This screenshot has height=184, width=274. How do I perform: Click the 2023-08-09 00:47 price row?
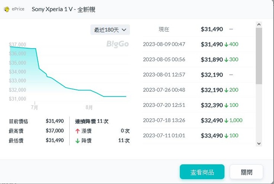coord(198,44)
